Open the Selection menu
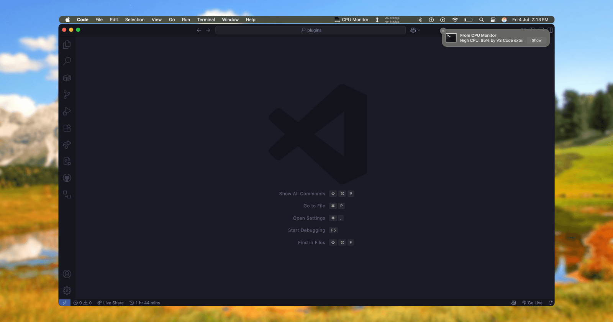The height and width of the screenshot is (322, 613). coord(134,20)
